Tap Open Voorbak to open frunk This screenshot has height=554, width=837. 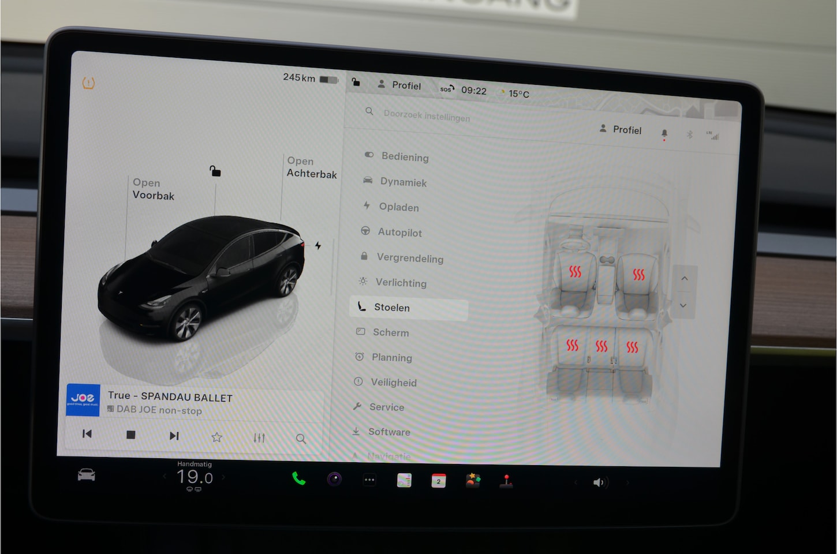pos(153,189)
